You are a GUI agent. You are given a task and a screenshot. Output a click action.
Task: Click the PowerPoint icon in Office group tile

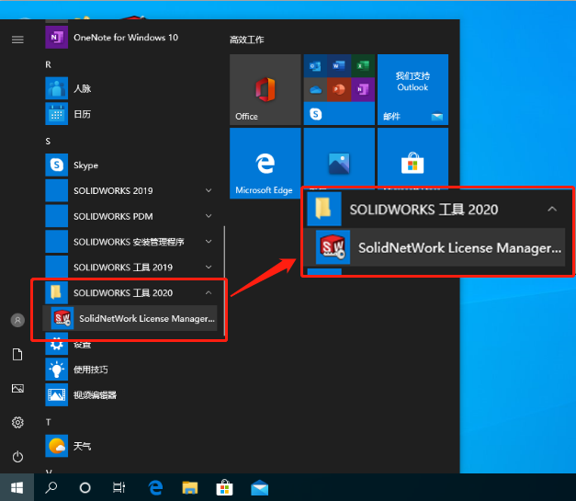coord(339,89)
